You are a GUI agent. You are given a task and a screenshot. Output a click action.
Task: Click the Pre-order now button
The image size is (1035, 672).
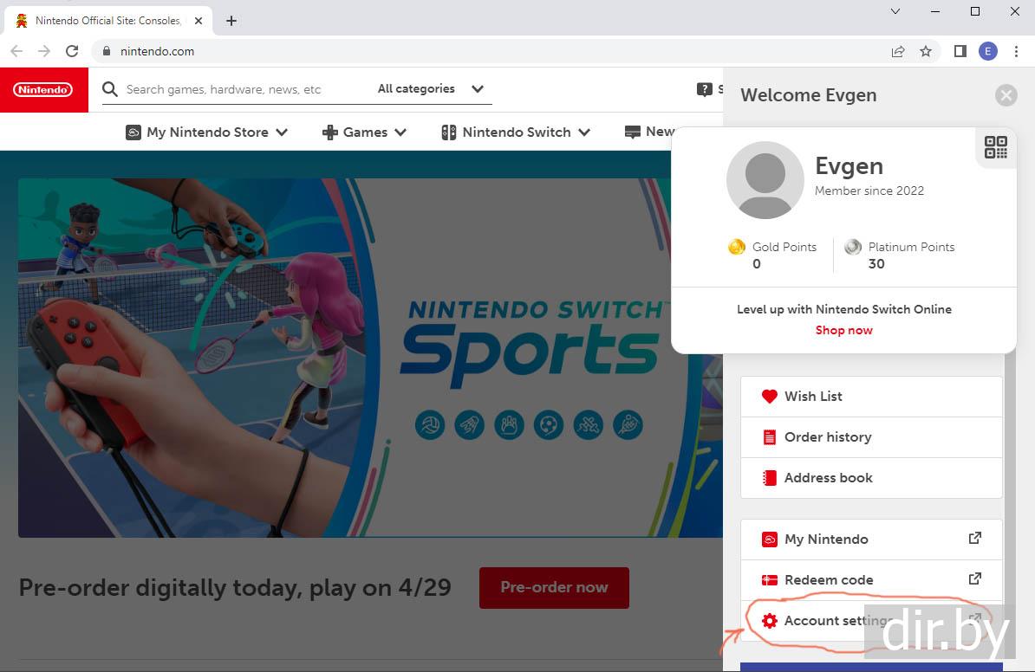554,588
